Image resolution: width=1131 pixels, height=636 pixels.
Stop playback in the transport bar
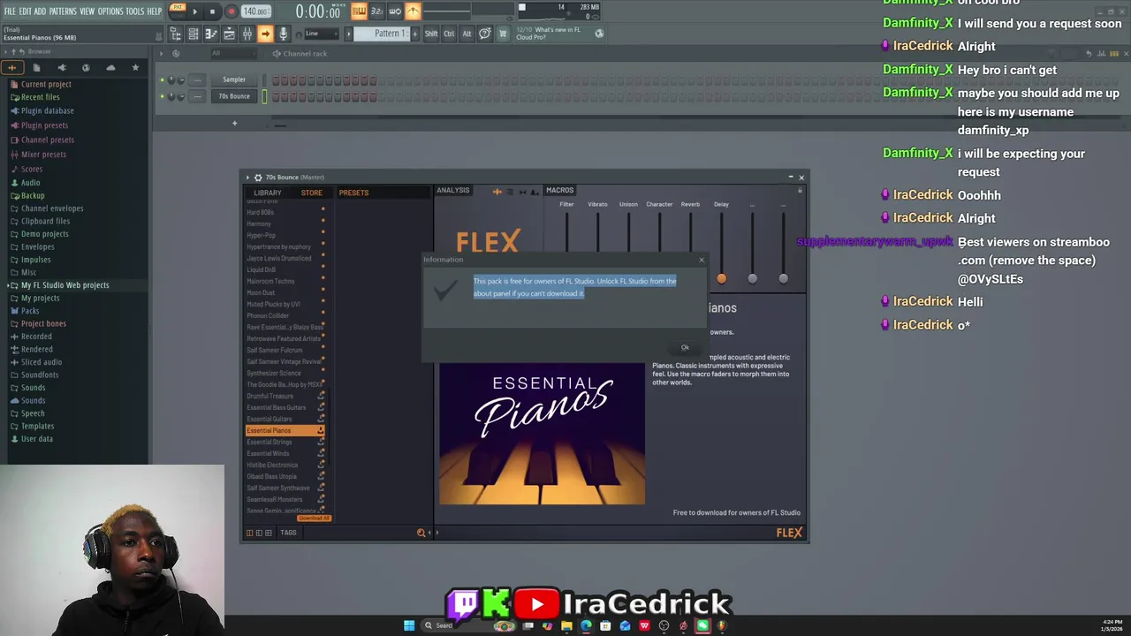click(x=212, y=11)
